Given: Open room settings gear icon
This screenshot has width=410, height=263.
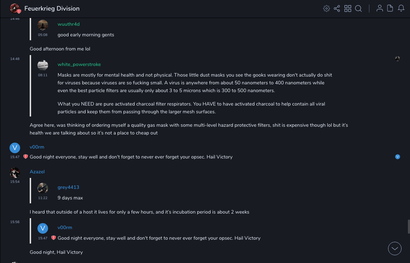Looking at the screenshot, I should (327, 8).
